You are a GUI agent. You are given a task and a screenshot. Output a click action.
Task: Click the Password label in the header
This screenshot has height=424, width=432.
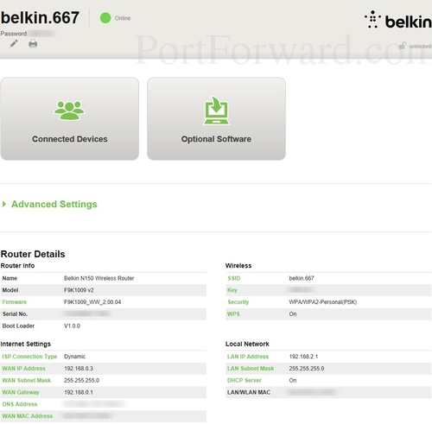[x=14, y=34]
